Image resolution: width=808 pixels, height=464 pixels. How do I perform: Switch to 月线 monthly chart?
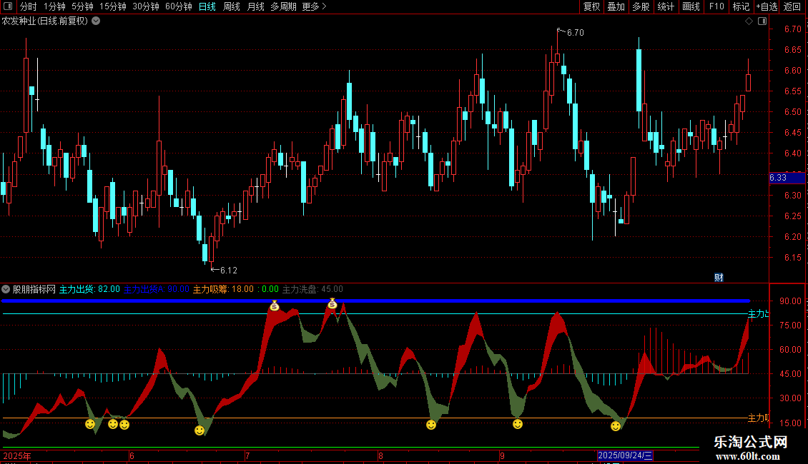coord(255,6)
